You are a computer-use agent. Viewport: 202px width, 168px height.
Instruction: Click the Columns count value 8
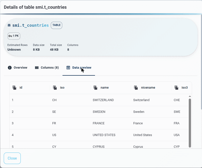pos(68,50)
